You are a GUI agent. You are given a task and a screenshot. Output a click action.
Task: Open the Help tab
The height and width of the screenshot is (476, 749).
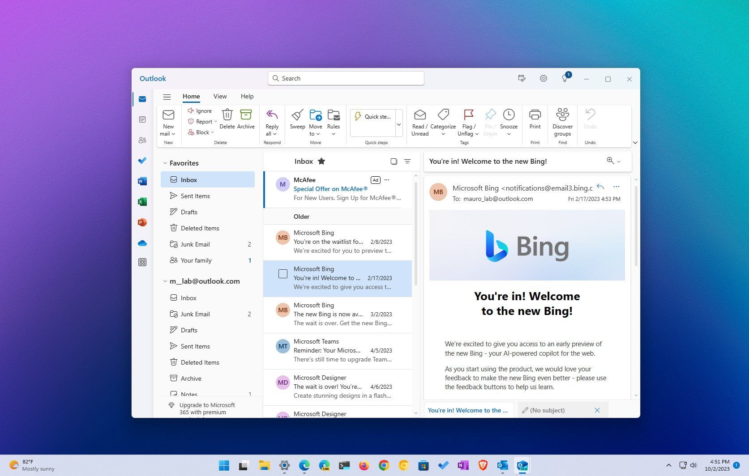click(247, 96)
